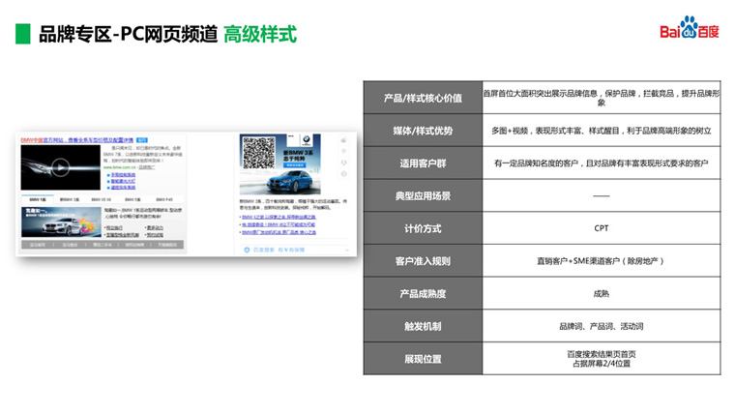The image size is (735, 414).
Task: Select the 典型应用场景 header cell
Action: pyautogui.click(x=423, y=195)
